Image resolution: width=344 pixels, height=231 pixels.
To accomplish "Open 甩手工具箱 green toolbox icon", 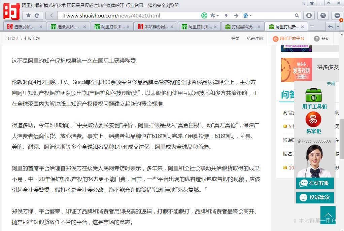I will [314, 95].
